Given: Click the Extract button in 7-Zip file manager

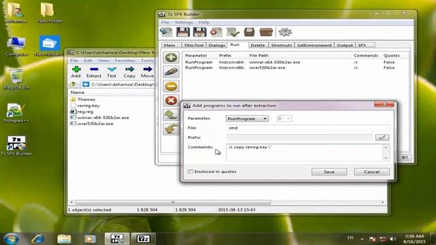Looking at the screenshot, I should pos(94,72).
